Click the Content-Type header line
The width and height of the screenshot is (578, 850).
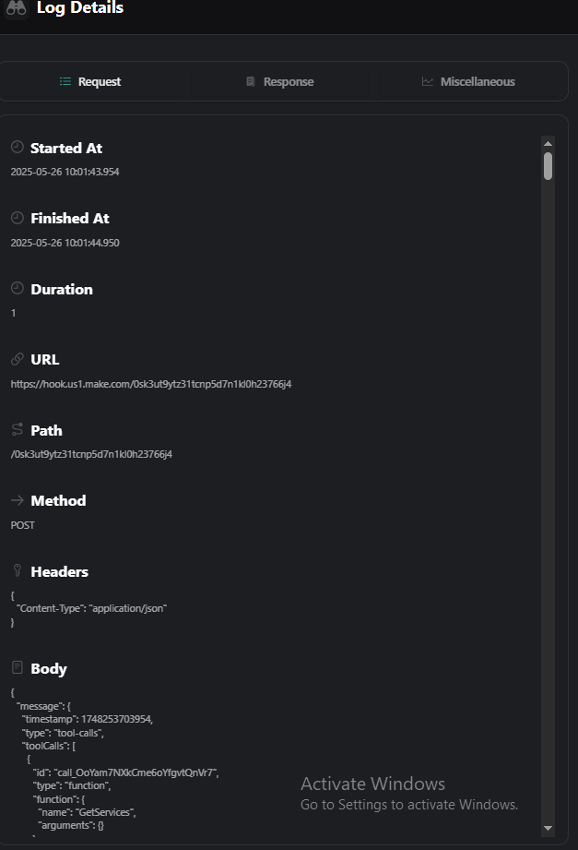click(x=91, y=608)
